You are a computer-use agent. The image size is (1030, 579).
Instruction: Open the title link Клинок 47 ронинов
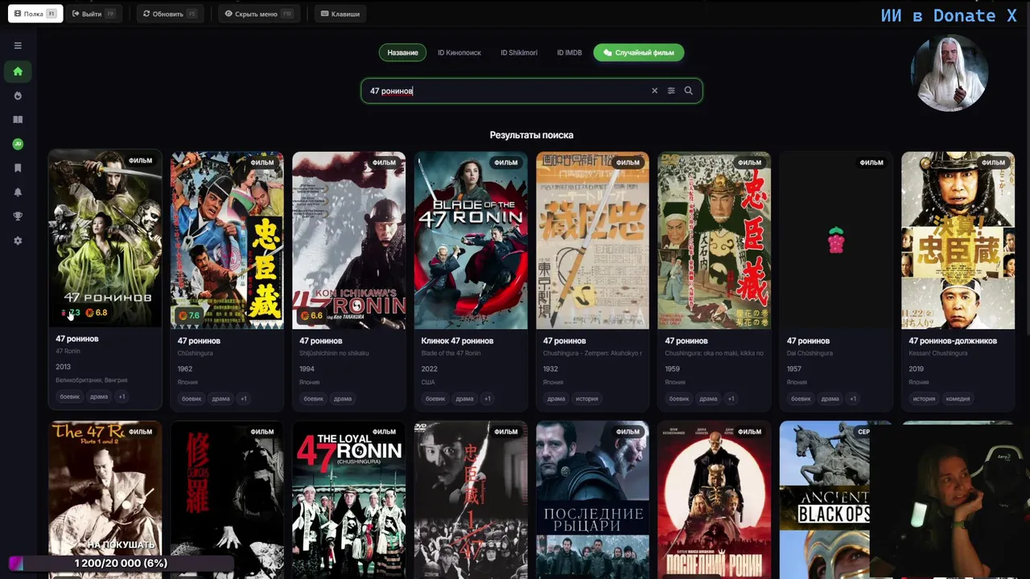(457, 341)
